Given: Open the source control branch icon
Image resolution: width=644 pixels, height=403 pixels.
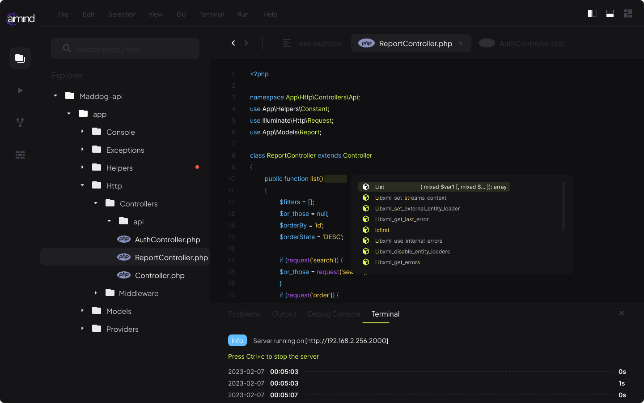Looking at the screenshot, I should pyautogui.click(x=20, y=123).
